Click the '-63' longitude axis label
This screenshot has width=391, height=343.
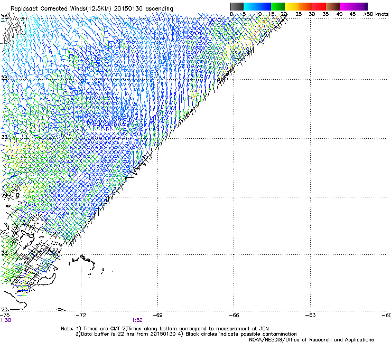click(311, 316)
